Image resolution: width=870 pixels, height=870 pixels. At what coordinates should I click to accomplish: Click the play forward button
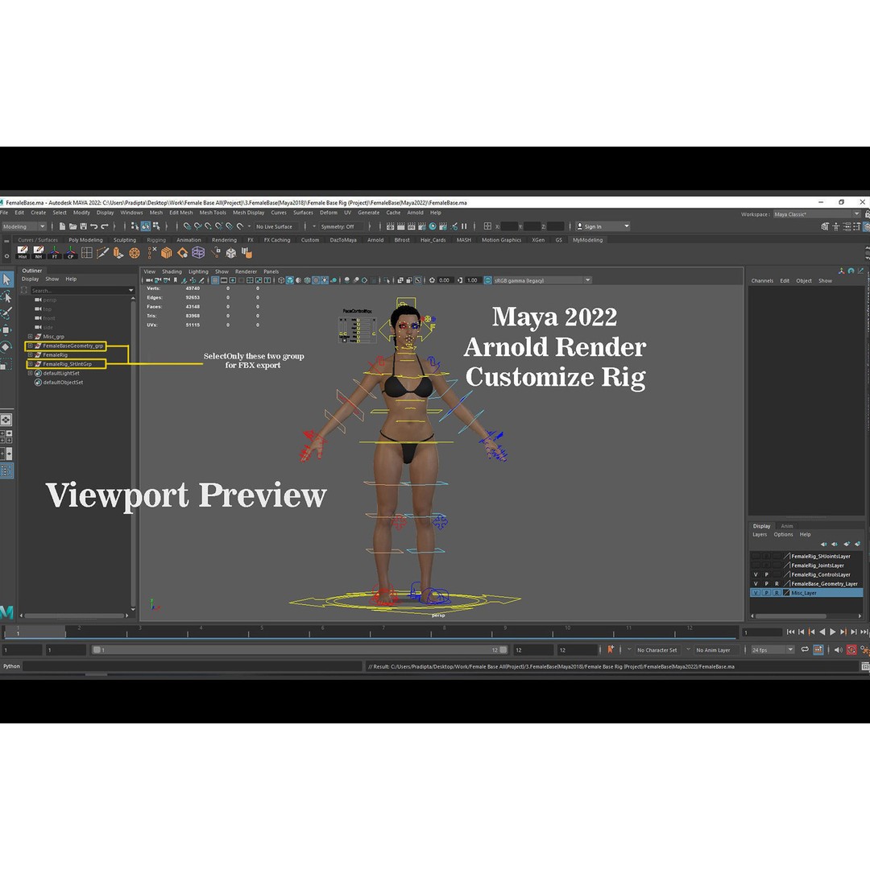click(832, 632)
